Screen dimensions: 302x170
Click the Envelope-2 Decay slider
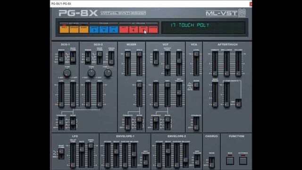(x=168, y=155)
